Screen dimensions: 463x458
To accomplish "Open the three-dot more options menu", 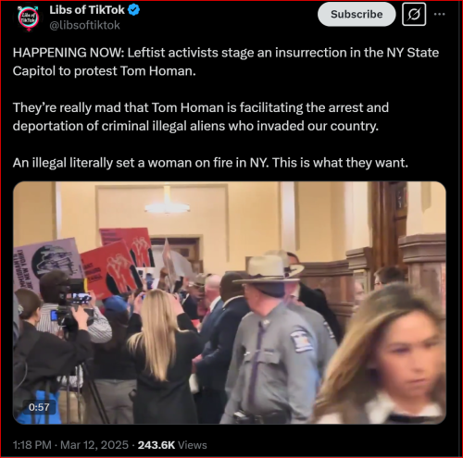I will coord(440,14).
